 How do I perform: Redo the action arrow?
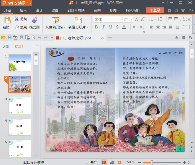point(46,38)
